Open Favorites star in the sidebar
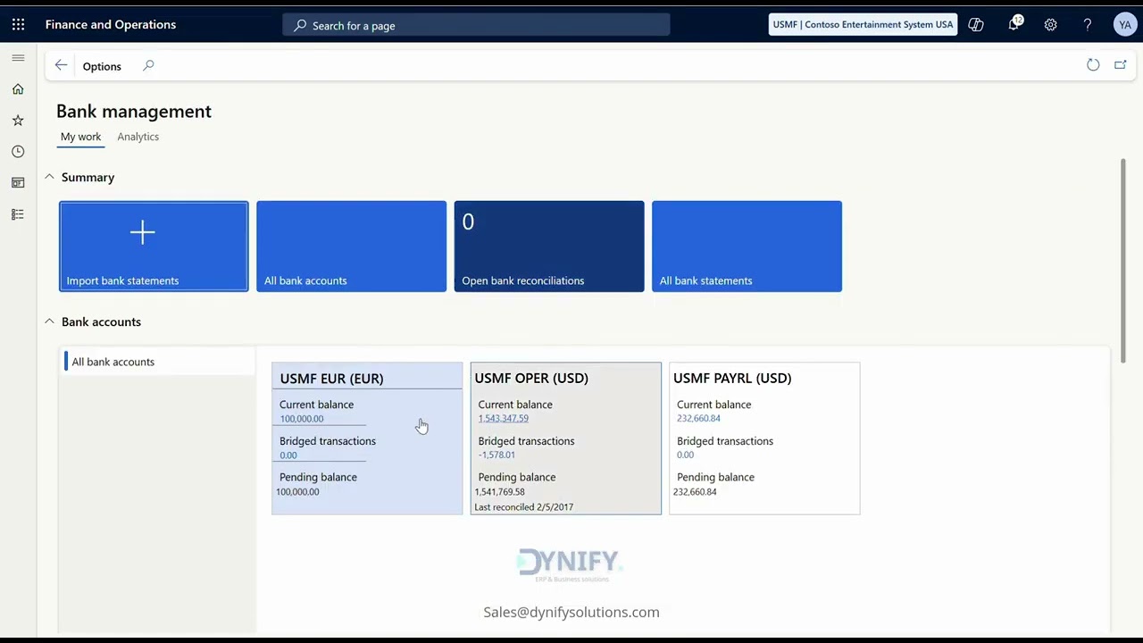The image size is (1143, 643). pos(18,121)
